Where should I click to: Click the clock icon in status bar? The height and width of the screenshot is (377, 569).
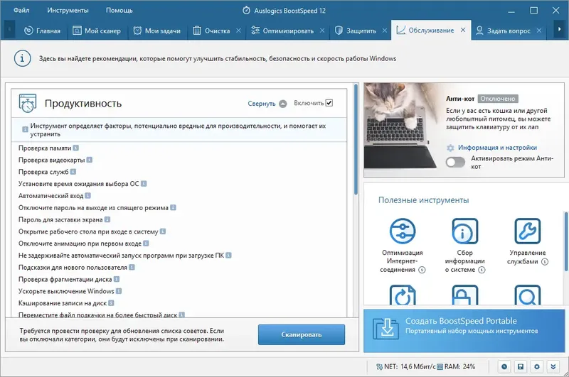pyautogui.click(x=504, y=367)
